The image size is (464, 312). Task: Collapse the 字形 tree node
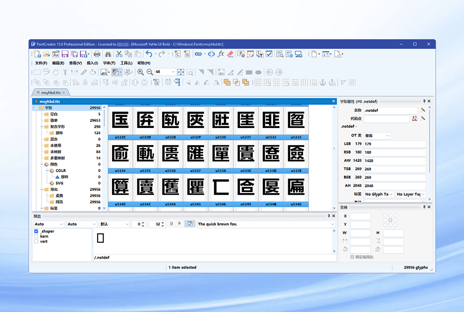click(x=37, y=108)
